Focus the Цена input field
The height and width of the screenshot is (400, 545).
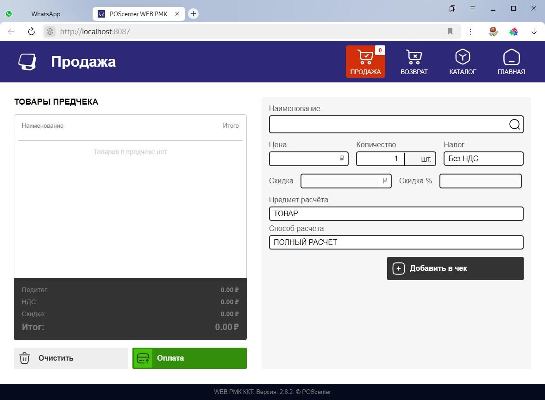(304, 159)
